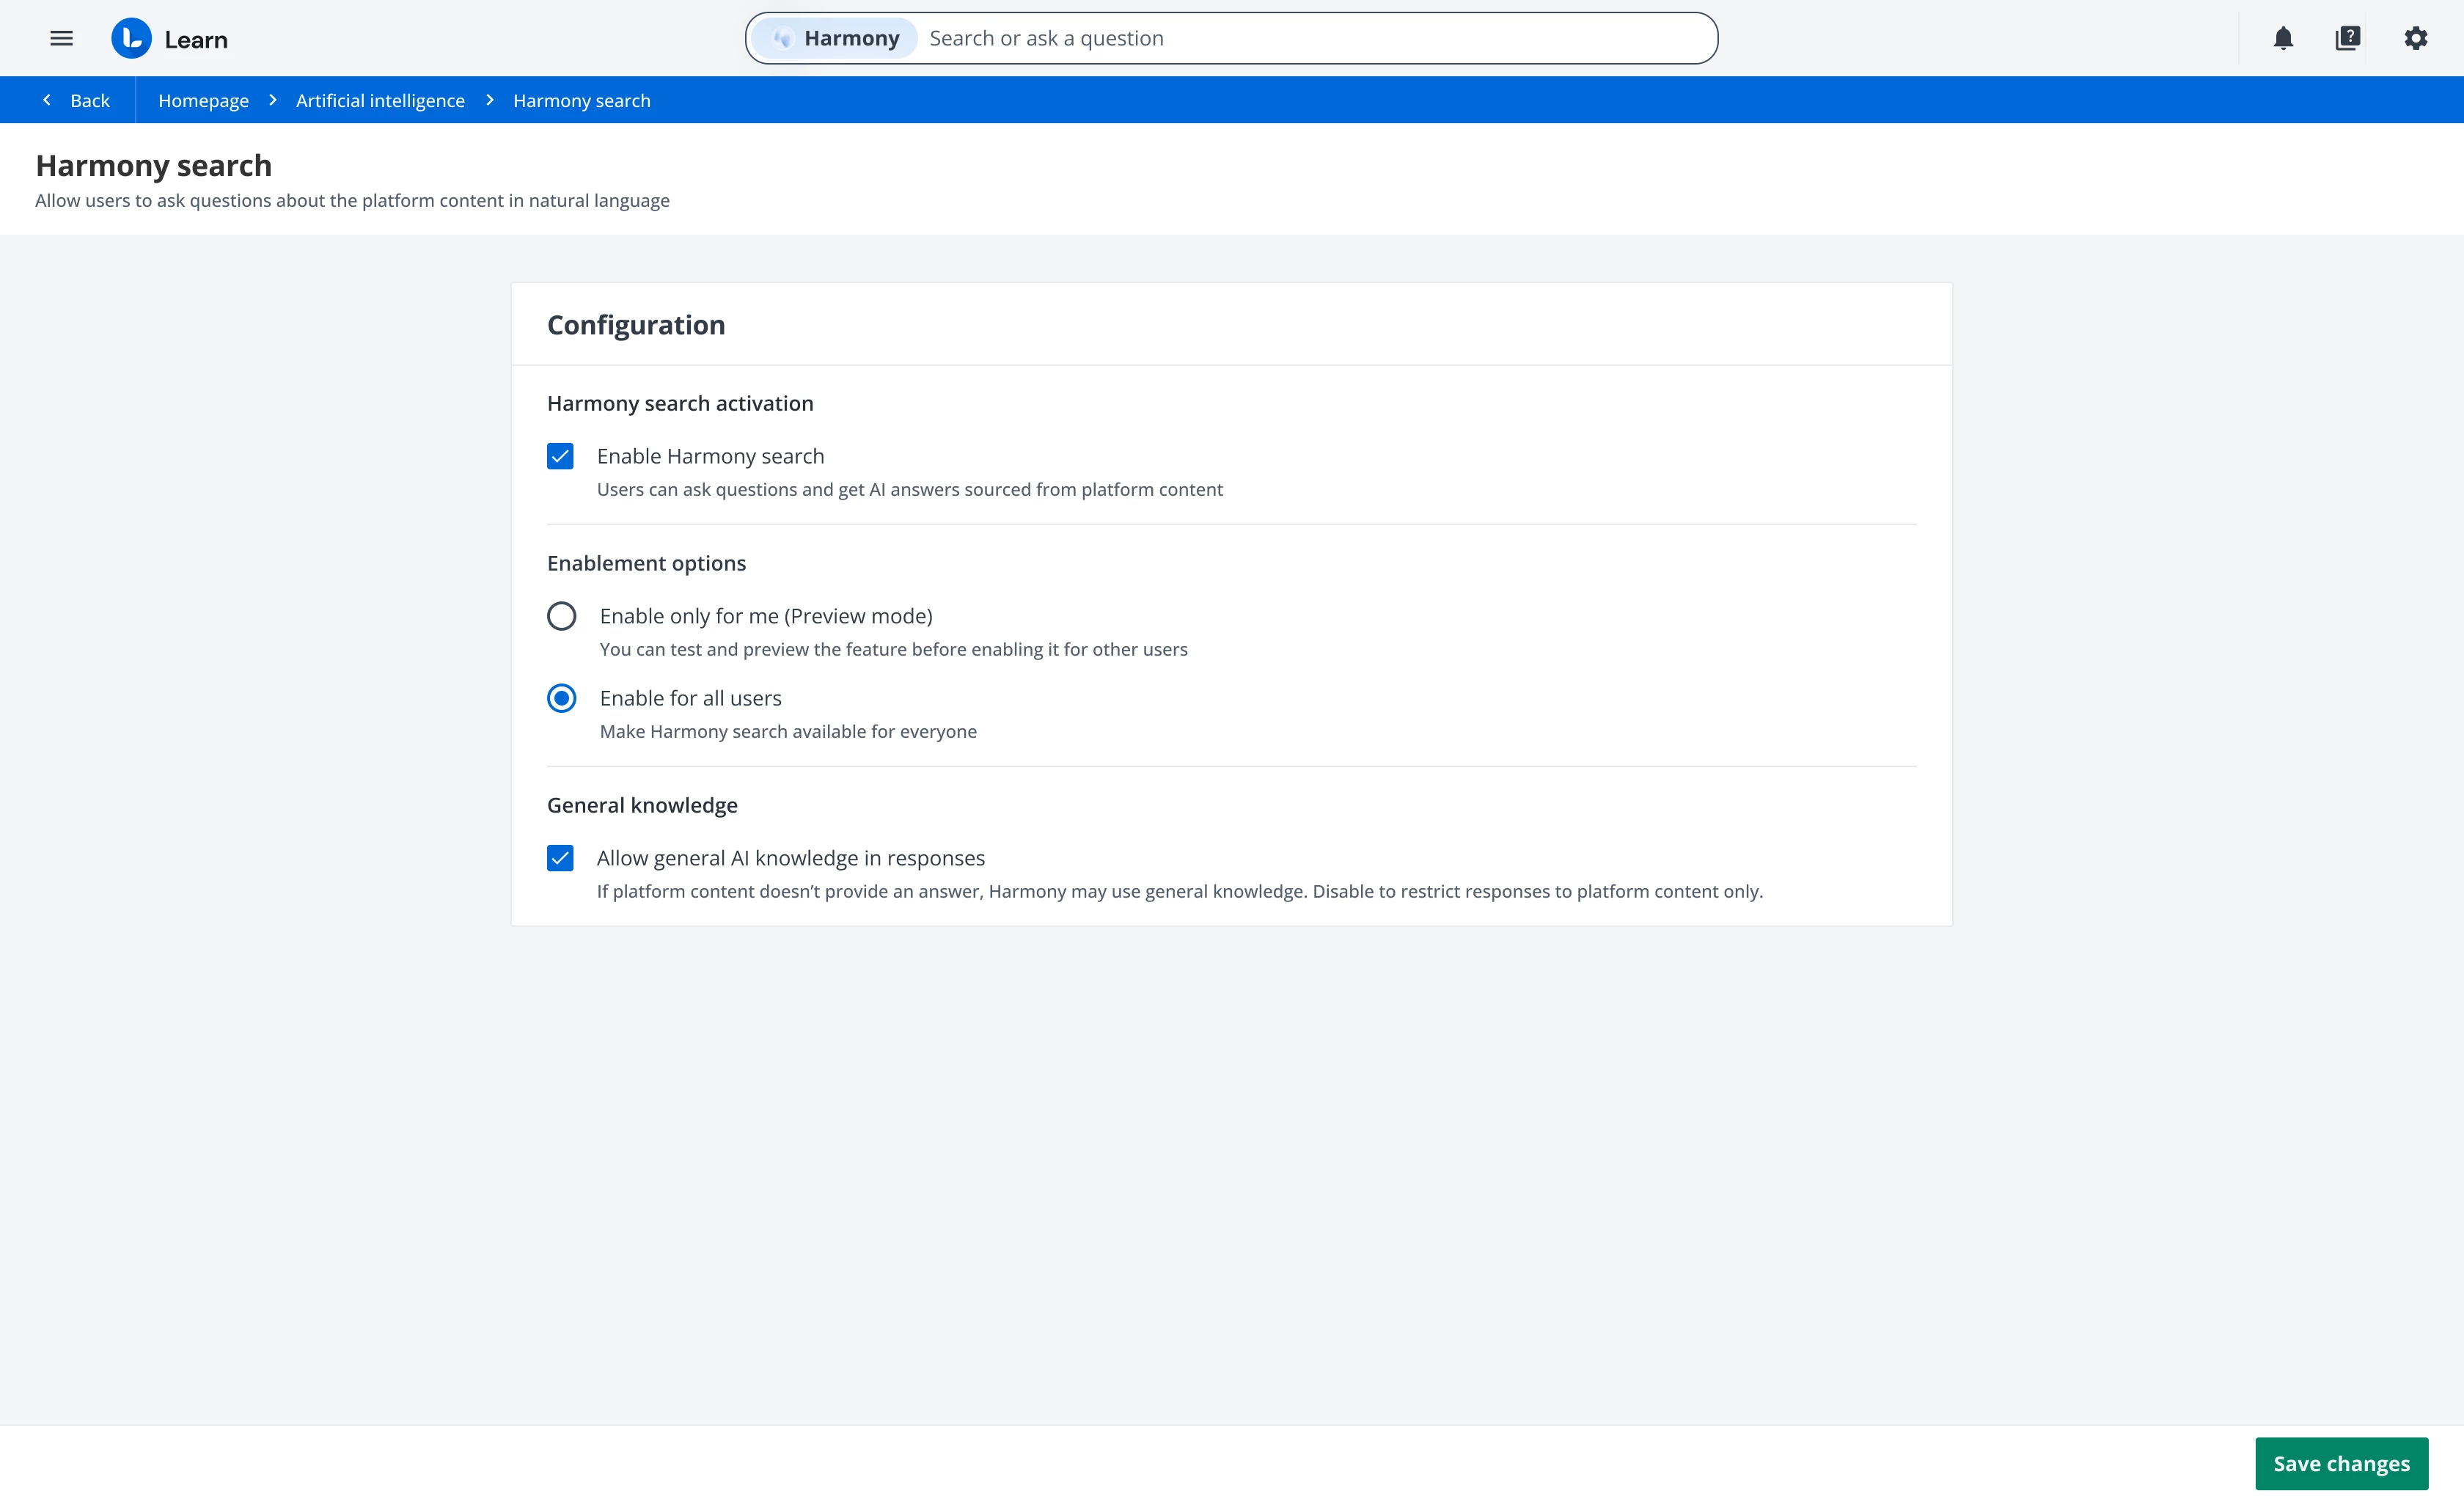The height and width of the screenshot is (1502, 2464).
Task: Click Enable Harmony search label text
Action: pos(710,456)
